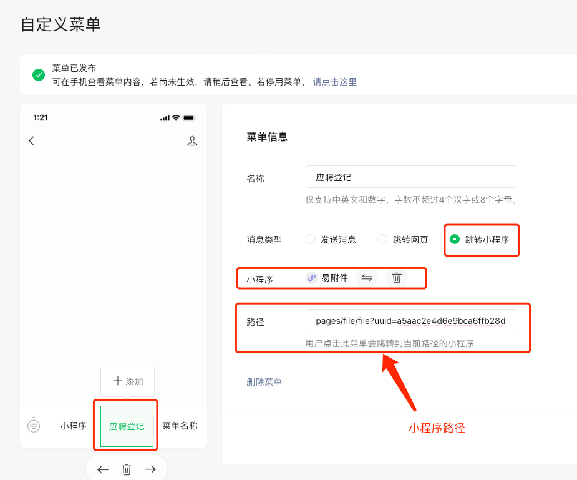
Task: Click the user profile icon in phone preview
Action: 192,141
